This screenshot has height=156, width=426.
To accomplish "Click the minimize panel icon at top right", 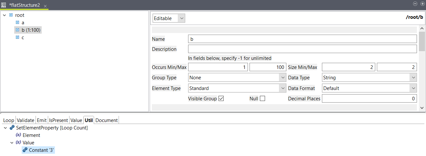I will [x=415, y=4].
